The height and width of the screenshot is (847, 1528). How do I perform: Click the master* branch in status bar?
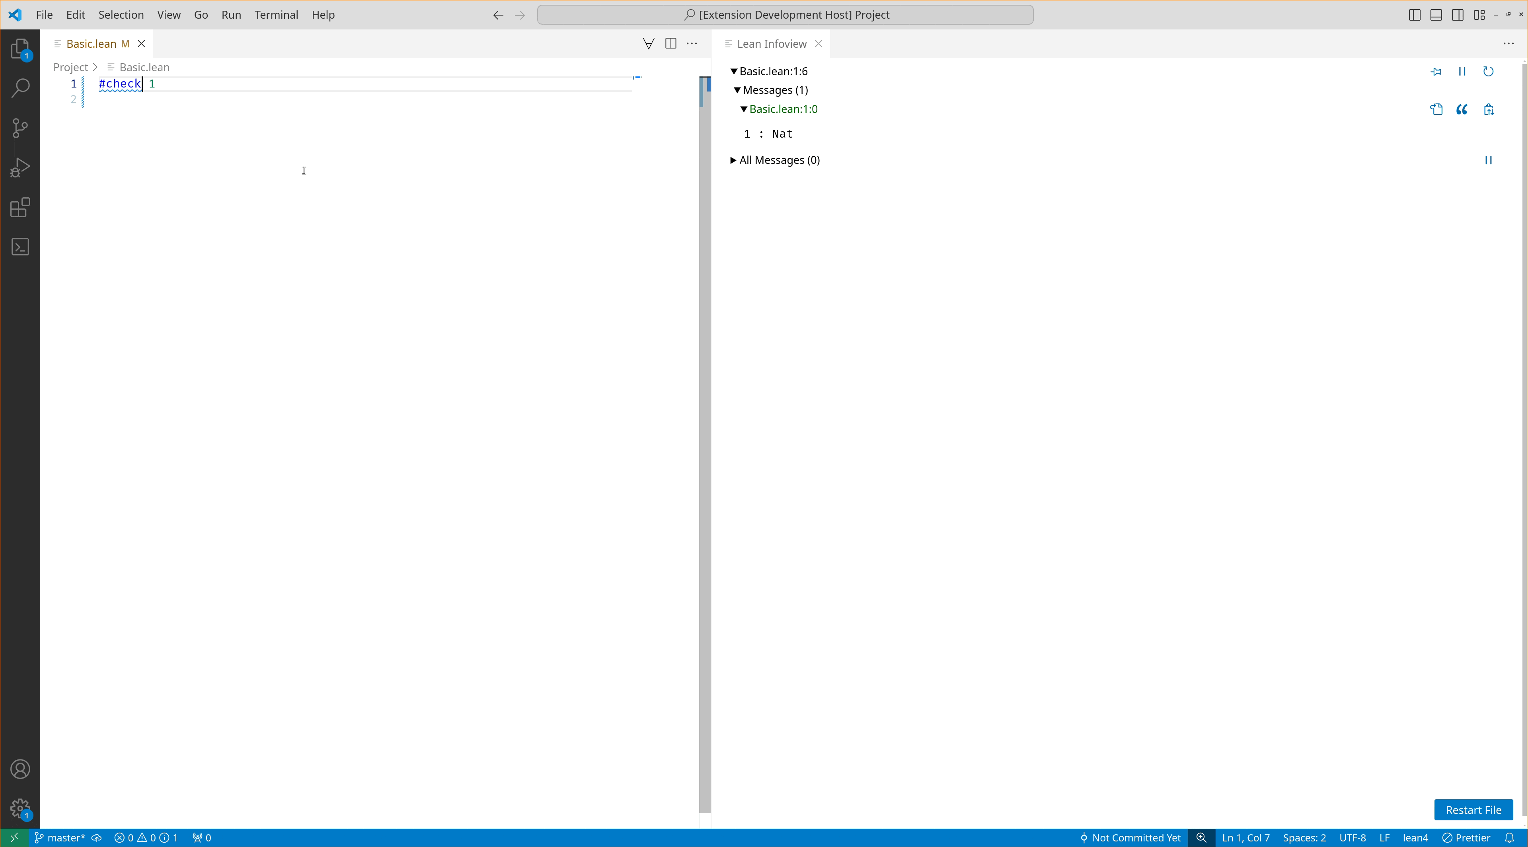60,837
